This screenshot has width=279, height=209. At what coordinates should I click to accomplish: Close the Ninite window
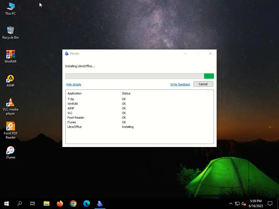click(x=210, y=53)
